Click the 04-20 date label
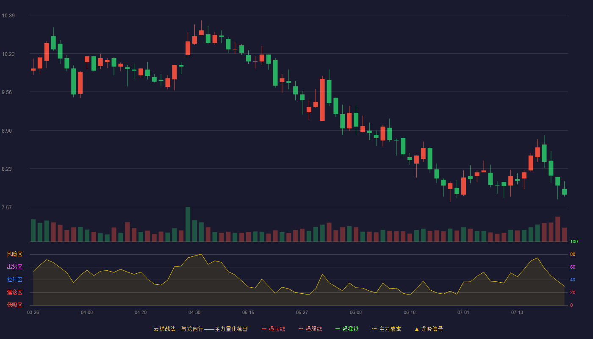The height and width of the screenshot is (339, 593). pos(141,312)
